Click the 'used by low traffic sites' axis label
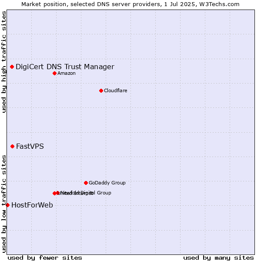The width and height of the screenshot is (261, 261). coord(3,204)
